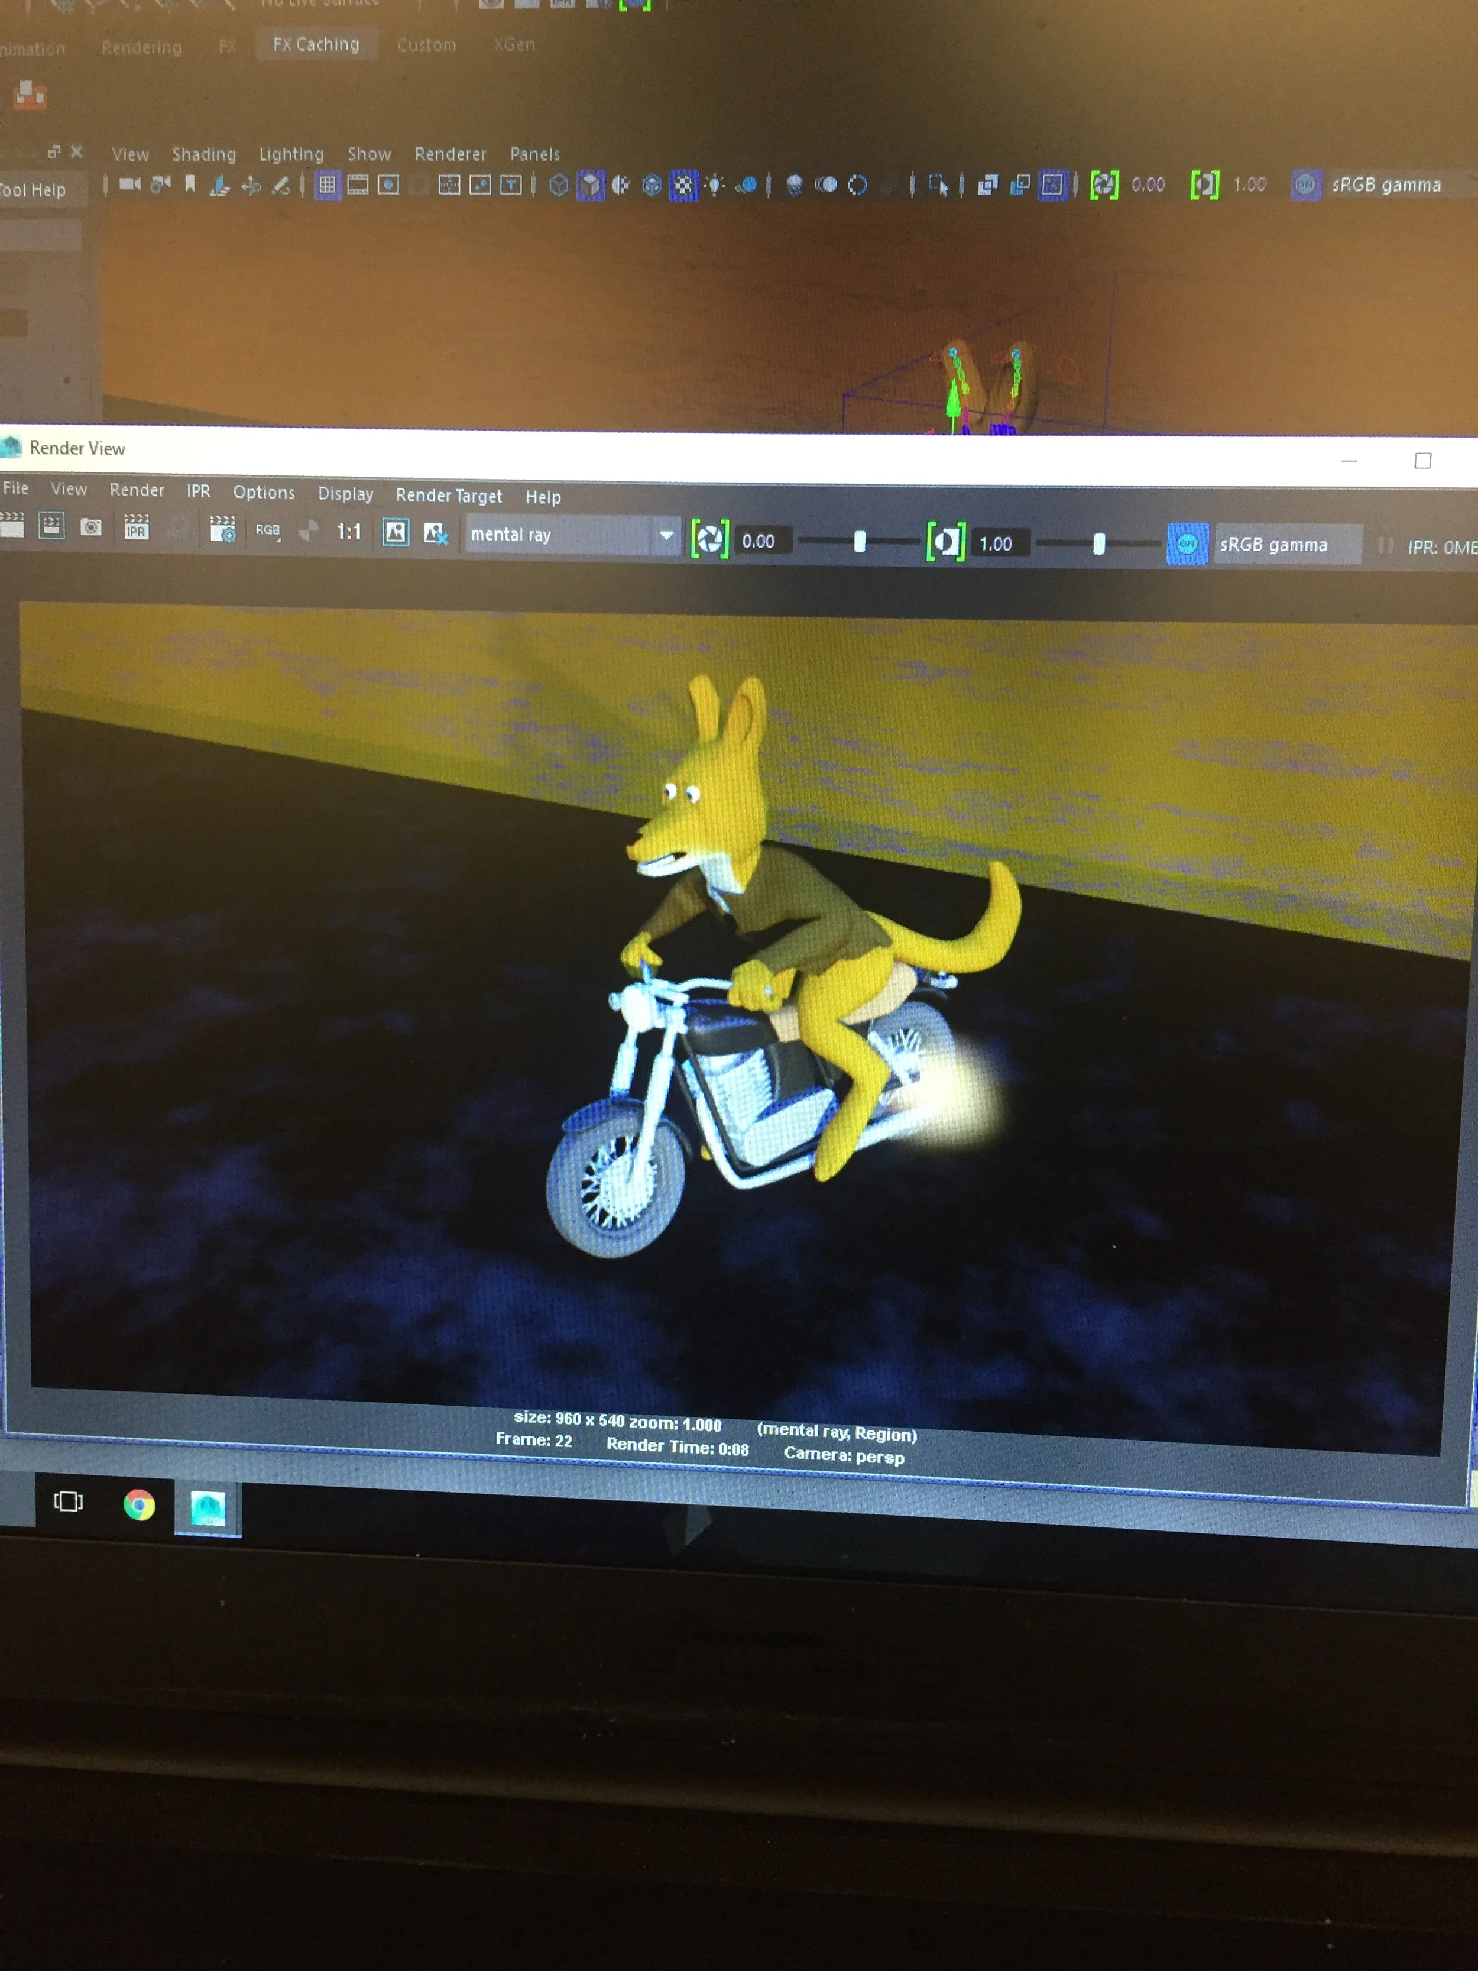Toggle Render View color management on/off
Image resolution: width=1478 pixels, height=1971 pixels.
click(1187, 543)
